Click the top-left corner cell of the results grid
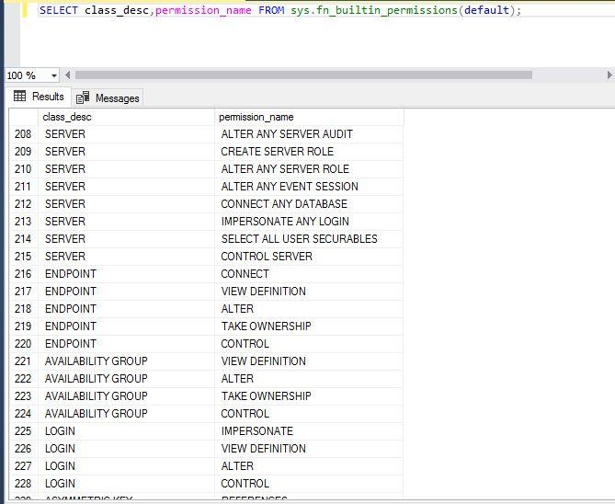Viewport: 615px width, 504px height. [24, 117]
